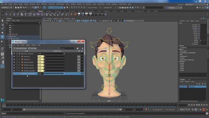Click Create Blend Shape button
The image size is (209, 118).
pos(20,48)
